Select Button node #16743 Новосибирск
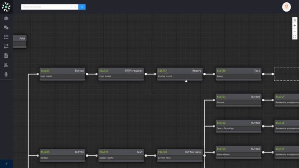Viewport: 299px width, 168px height. (x=239, y=153)
